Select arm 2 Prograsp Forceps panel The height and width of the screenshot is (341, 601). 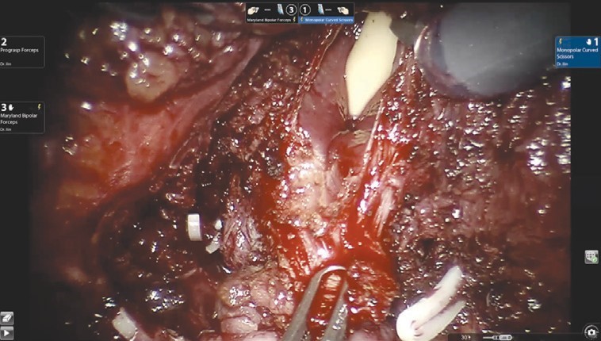tap(22, 52)
